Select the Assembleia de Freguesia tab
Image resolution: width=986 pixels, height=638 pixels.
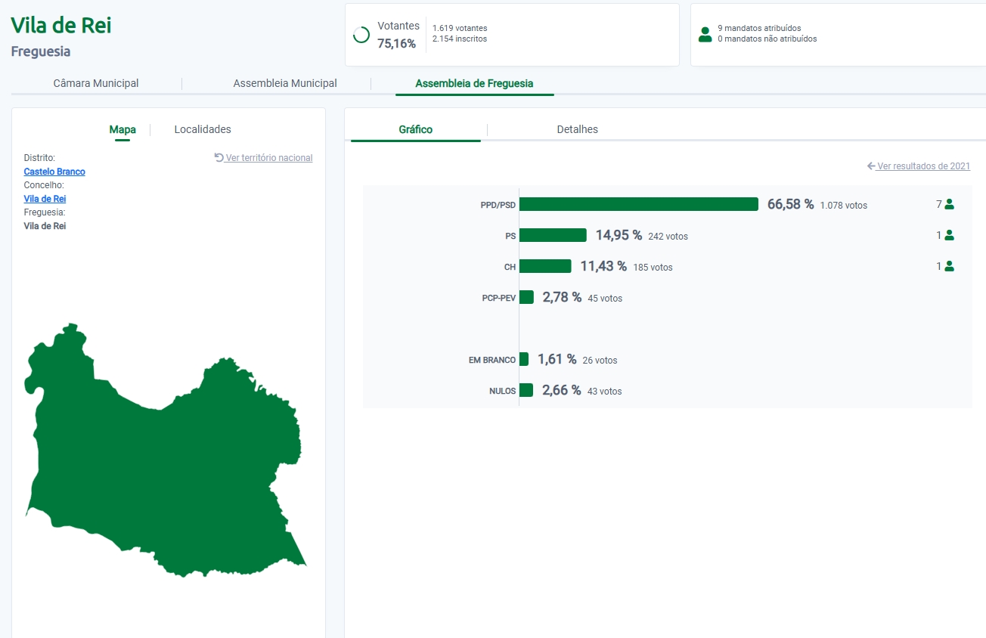[474, 83]
